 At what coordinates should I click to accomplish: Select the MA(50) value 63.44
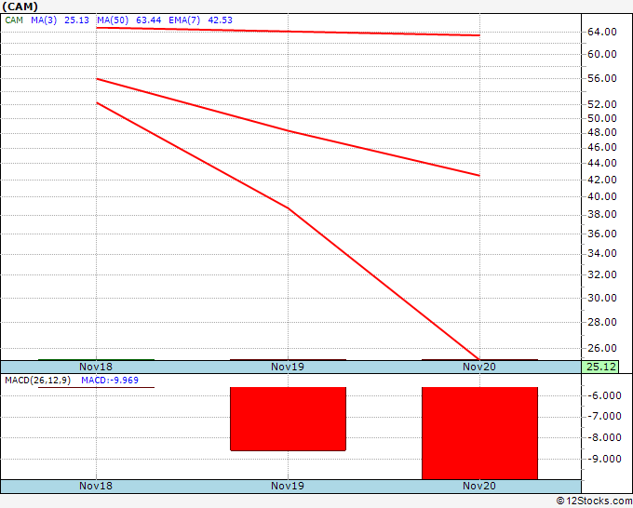coord(149,20)
